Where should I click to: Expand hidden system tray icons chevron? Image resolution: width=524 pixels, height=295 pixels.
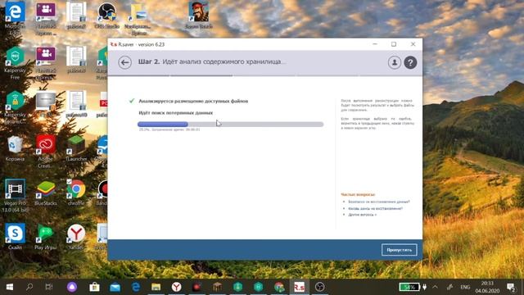(435, 287)
